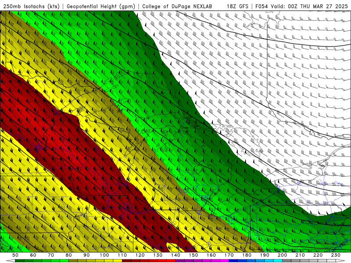Screen dimensions: 351x263
Task: Click the 80 knot scale label
Action: click(x=68, y=255)
